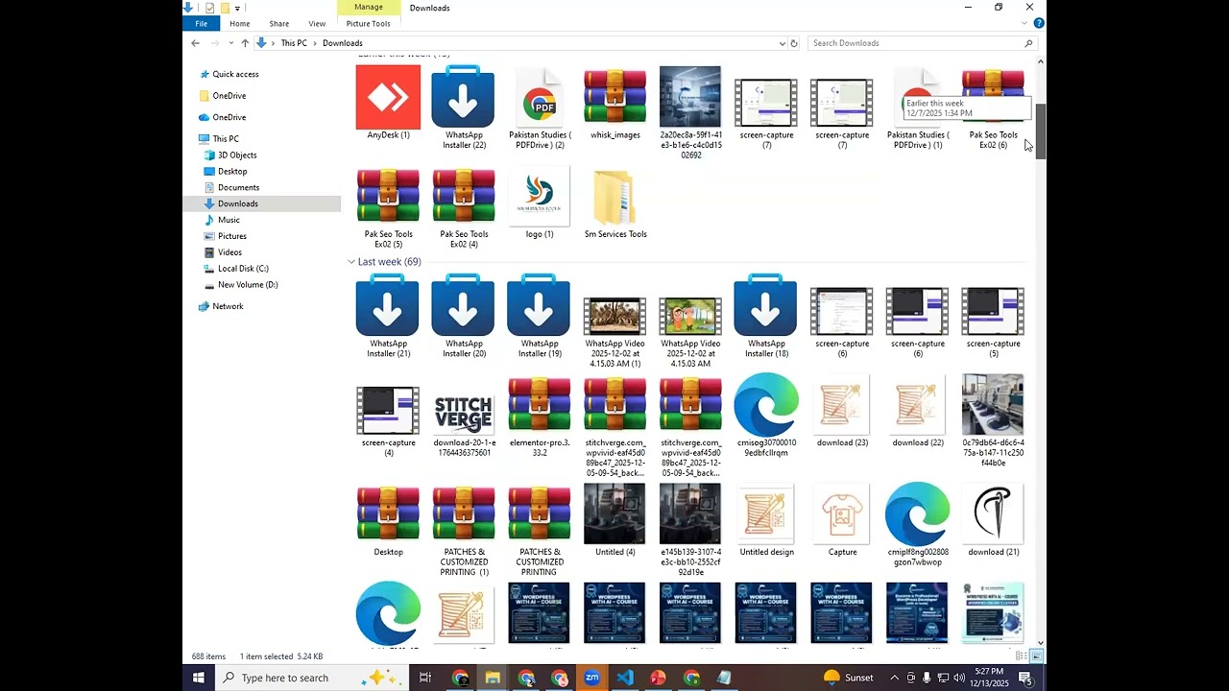Show hidden system tray icons
The width and height of the screenshot is (1229, 691).
(894, 678)
